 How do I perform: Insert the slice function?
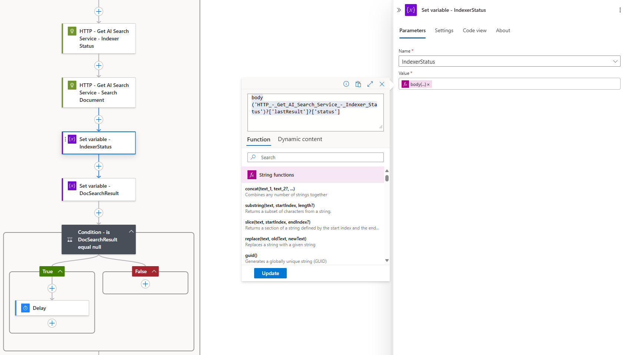pyautogui.click(x=313, y=225)
